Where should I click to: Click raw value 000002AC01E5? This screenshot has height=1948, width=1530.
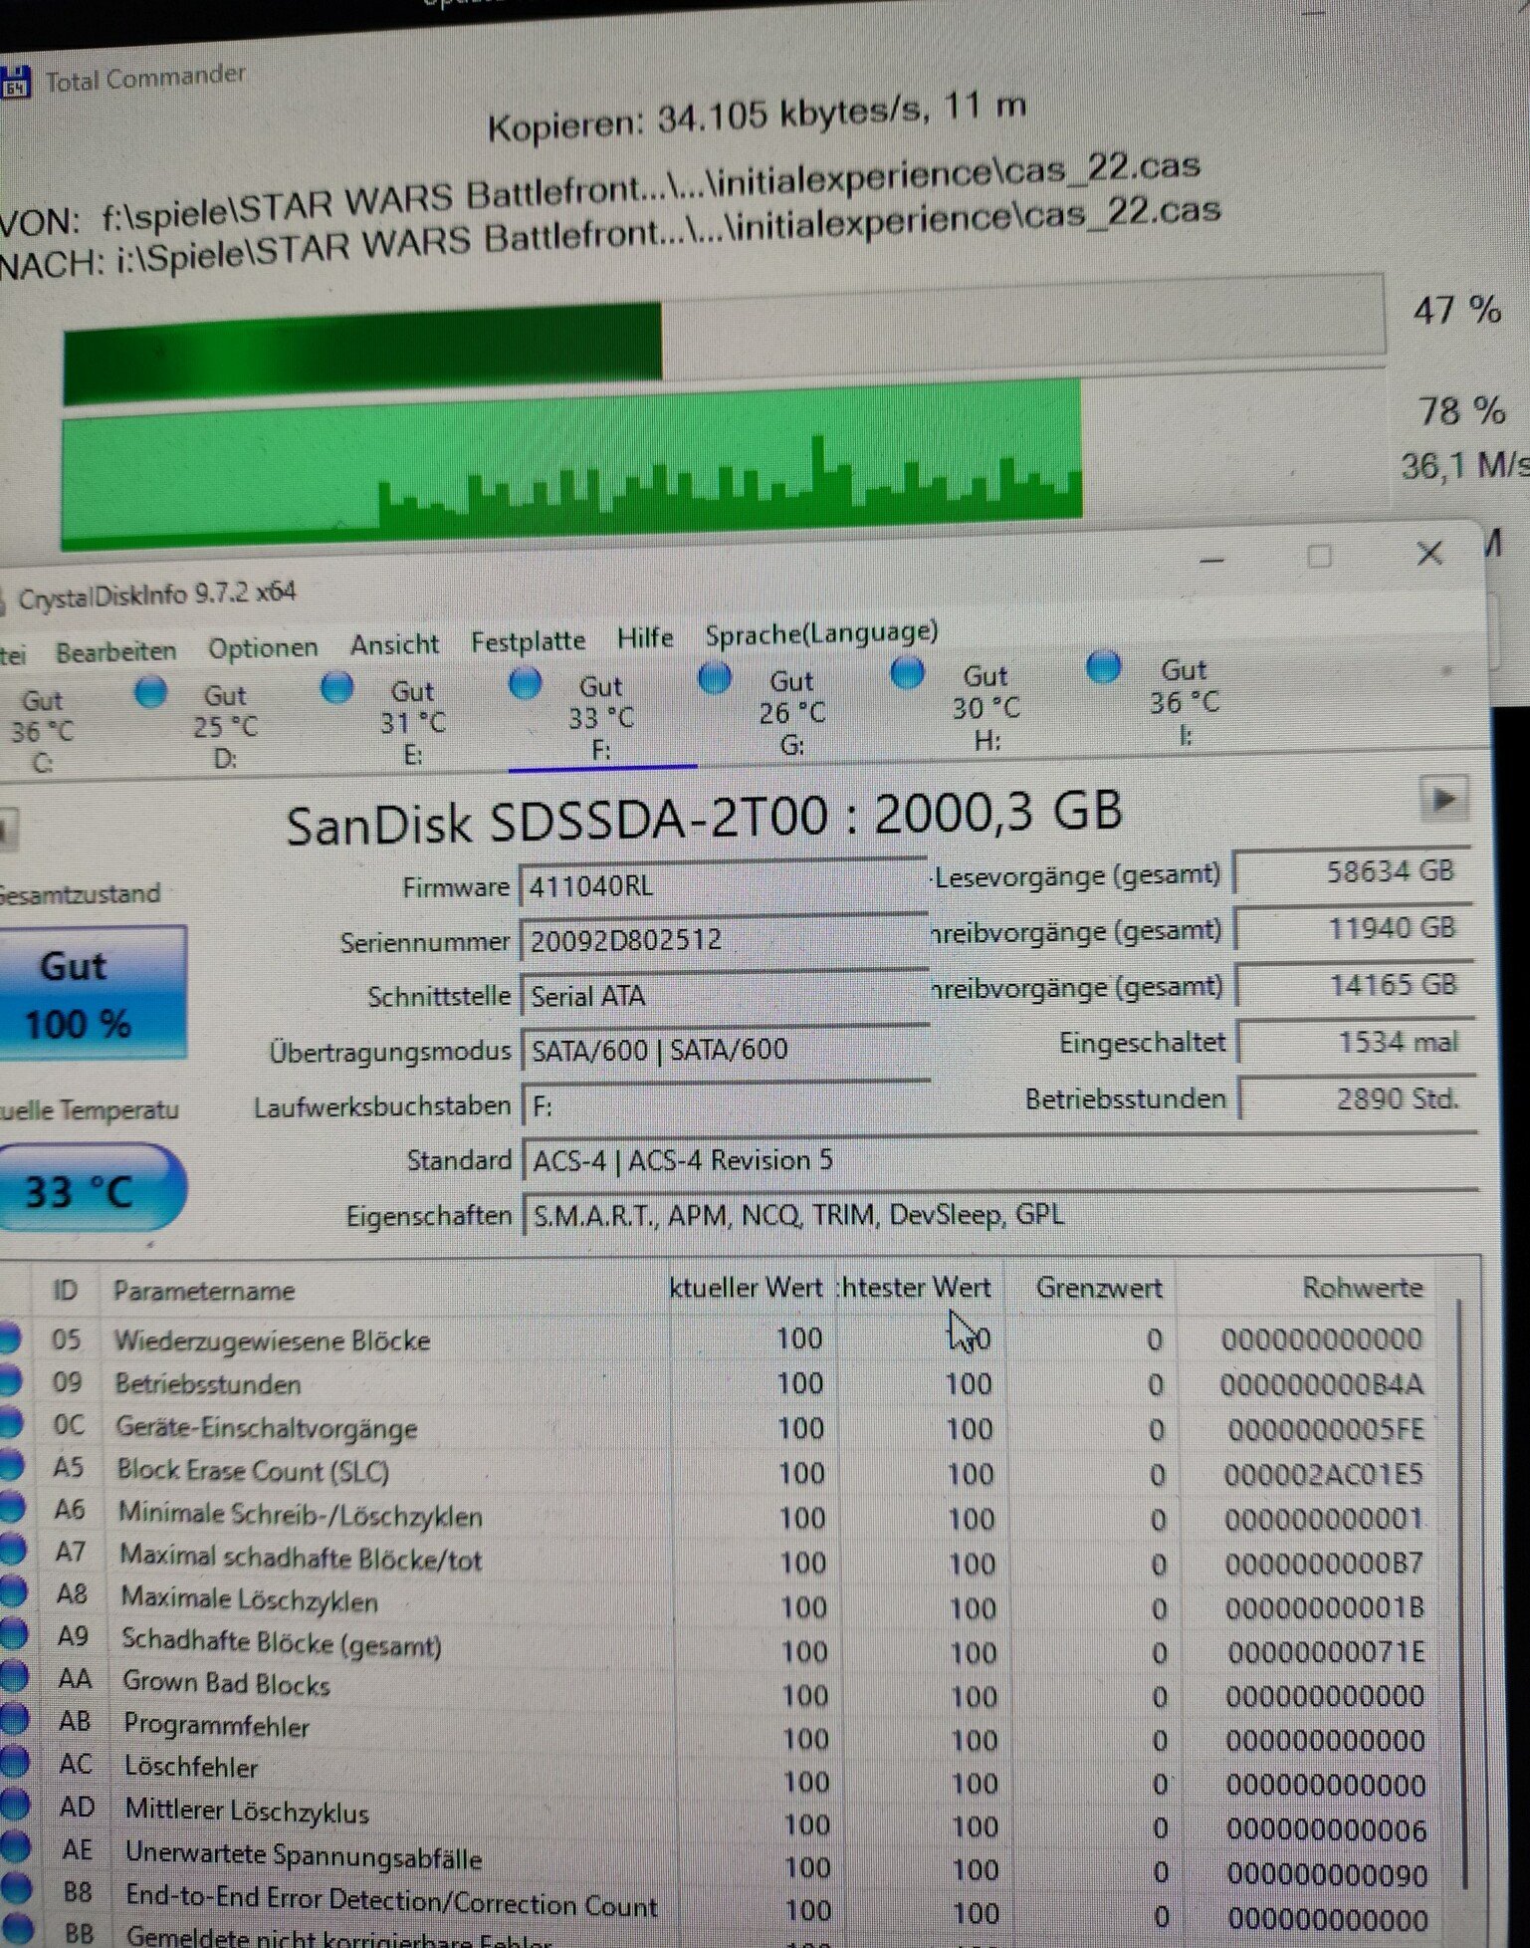tap(1322, 1475)
